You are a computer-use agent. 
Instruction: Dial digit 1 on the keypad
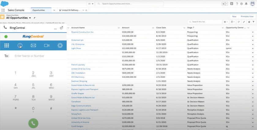point(15,73)
